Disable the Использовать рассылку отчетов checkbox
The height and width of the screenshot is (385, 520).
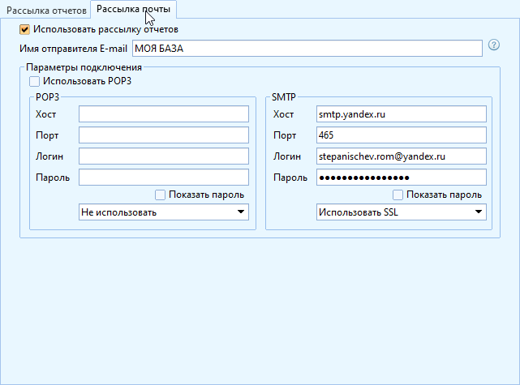(24, 29)
